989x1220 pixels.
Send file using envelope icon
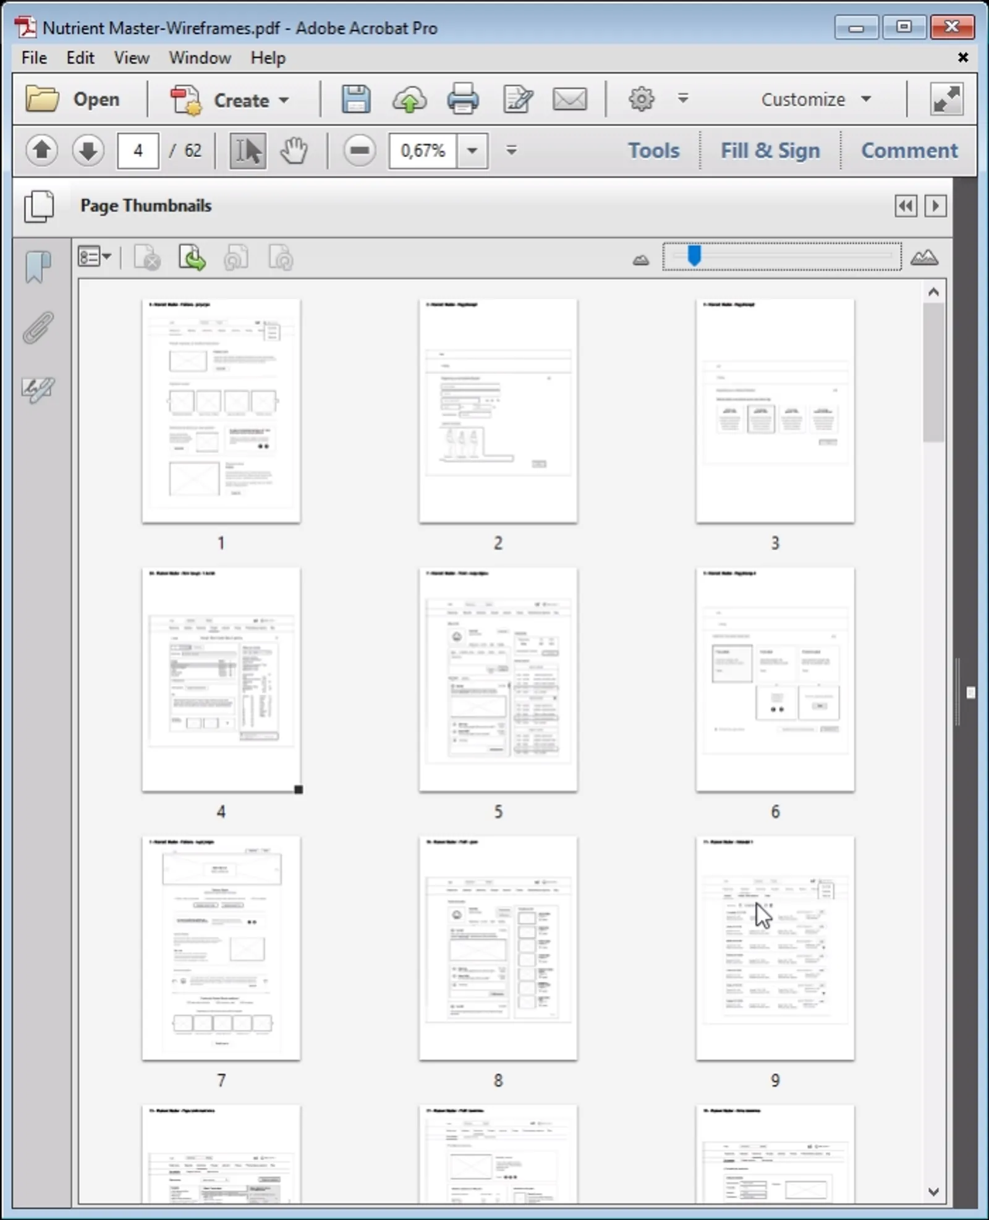[569, 99]
